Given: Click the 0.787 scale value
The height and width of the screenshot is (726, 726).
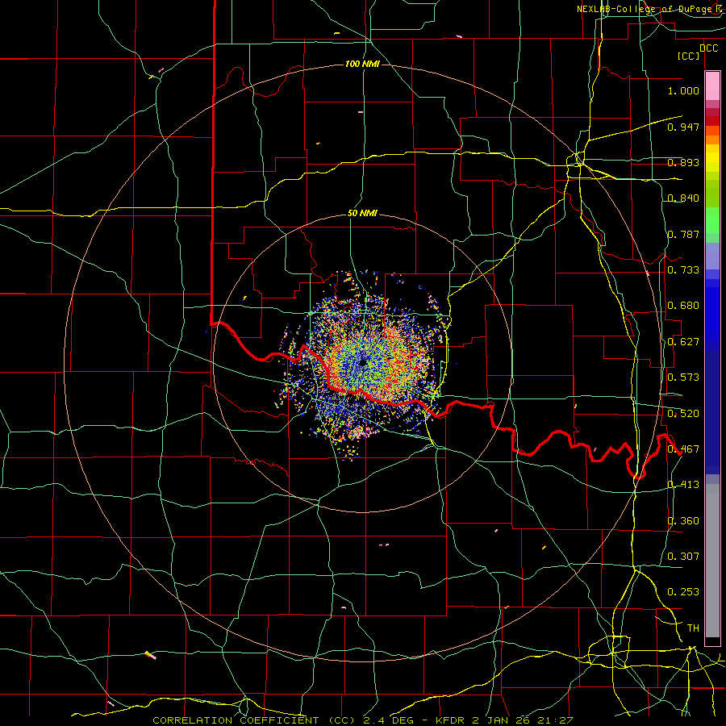Looking at the screenshot, I should pos(683,234).
